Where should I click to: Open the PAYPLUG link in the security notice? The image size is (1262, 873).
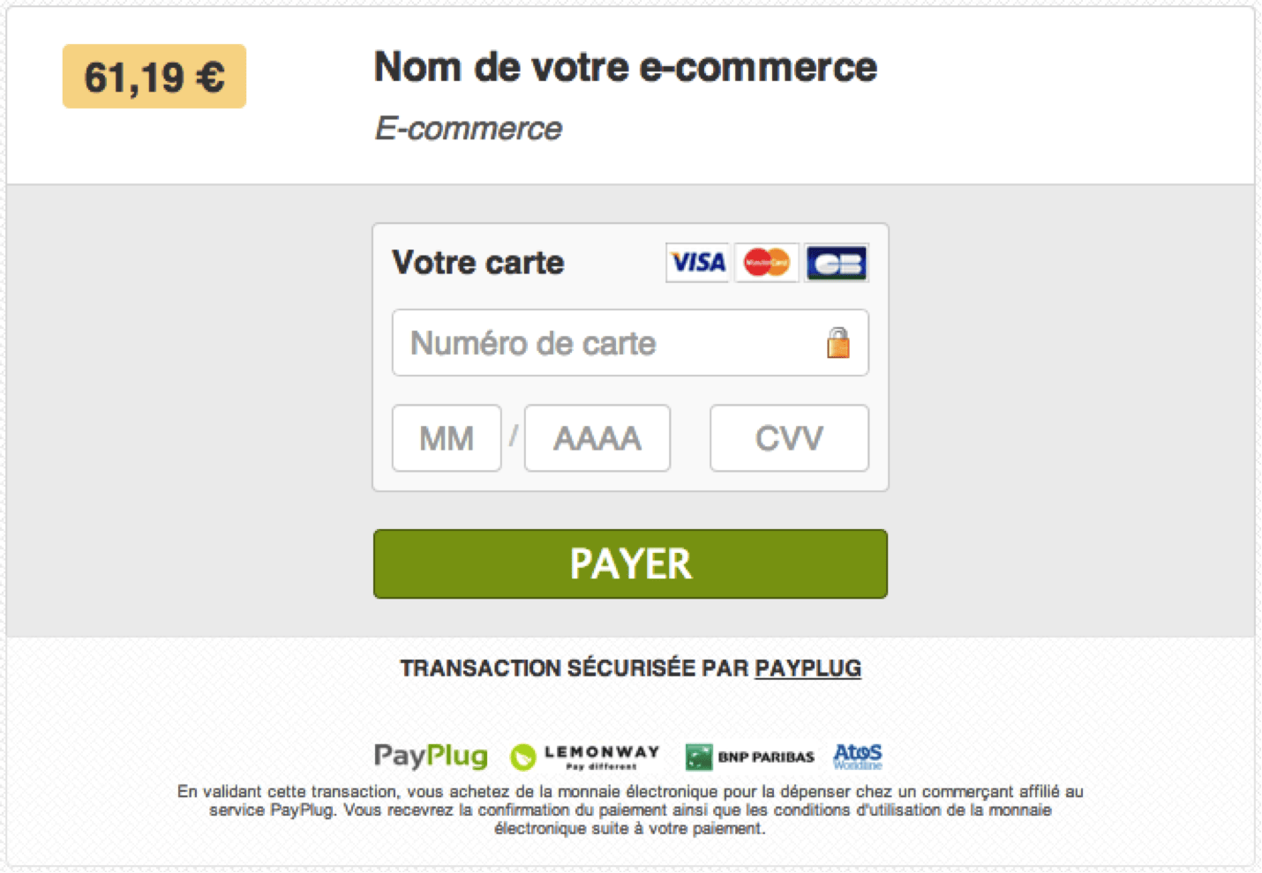808,668
